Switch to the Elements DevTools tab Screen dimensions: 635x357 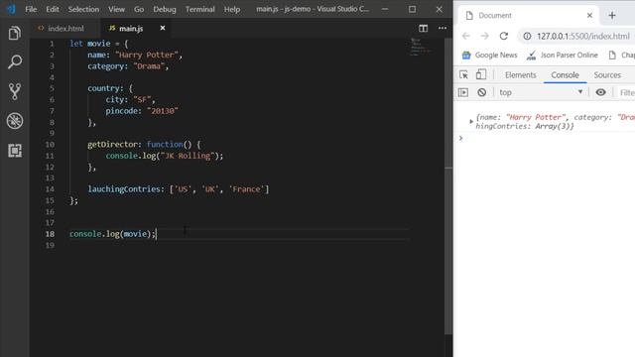520,75
